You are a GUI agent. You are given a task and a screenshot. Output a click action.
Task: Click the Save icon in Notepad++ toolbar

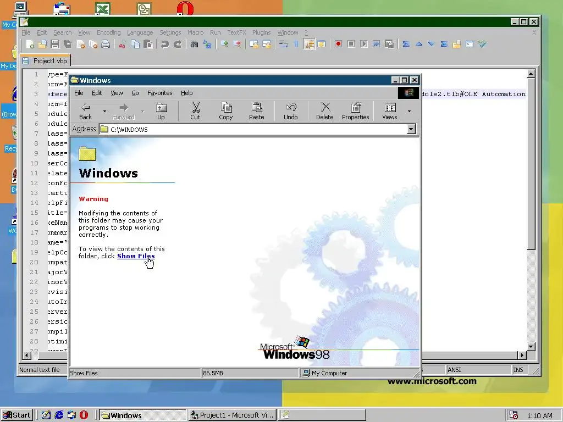pos(55,45)
